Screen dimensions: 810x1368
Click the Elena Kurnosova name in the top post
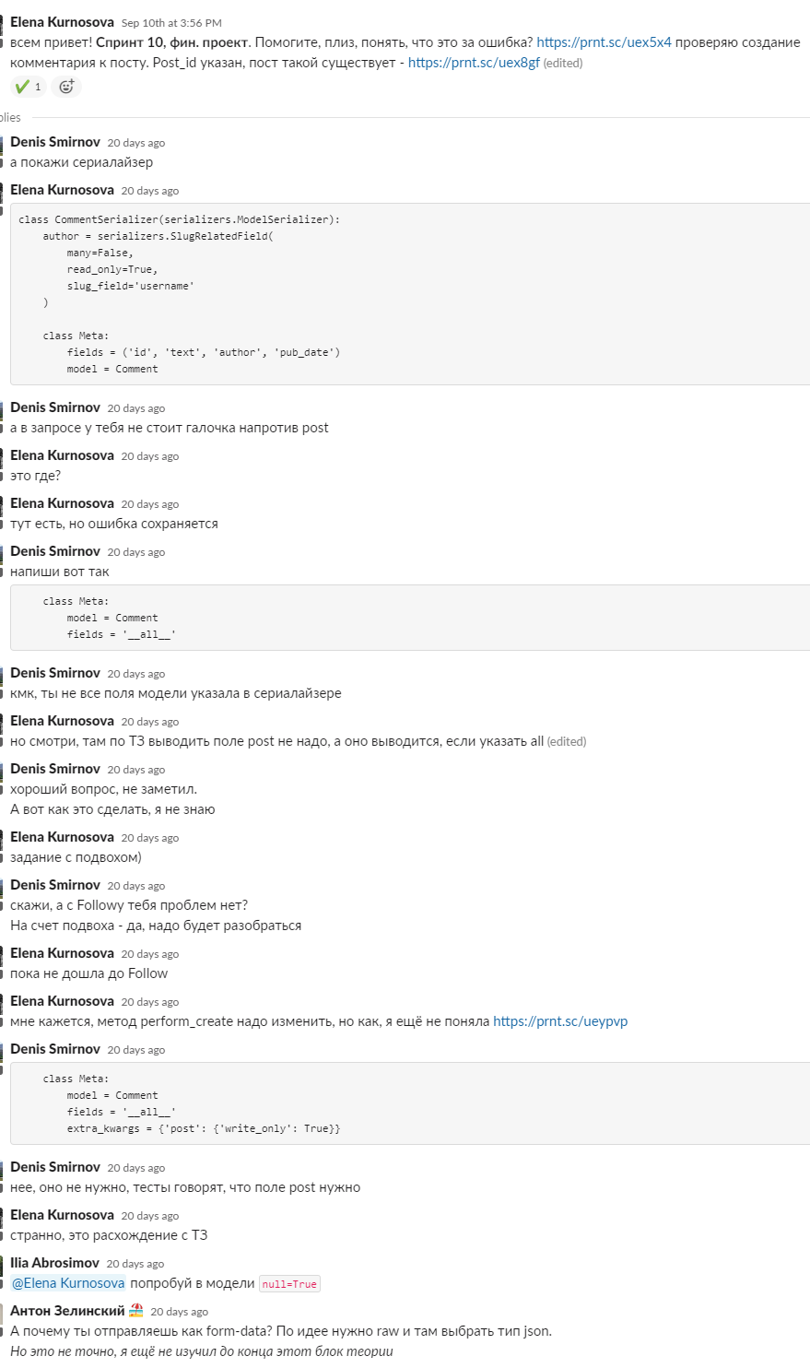[x=63, y=22]
